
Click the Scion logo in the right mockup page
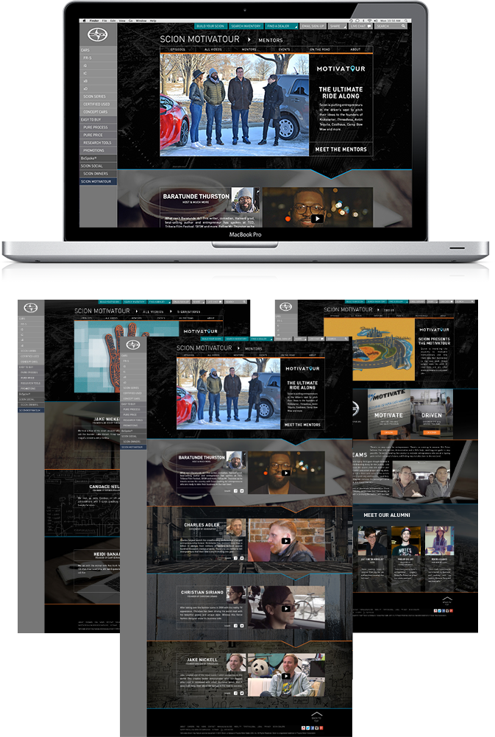[286, 307]
